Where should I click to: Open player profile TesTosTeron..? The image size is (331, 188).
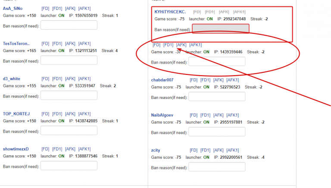point(16,43)
